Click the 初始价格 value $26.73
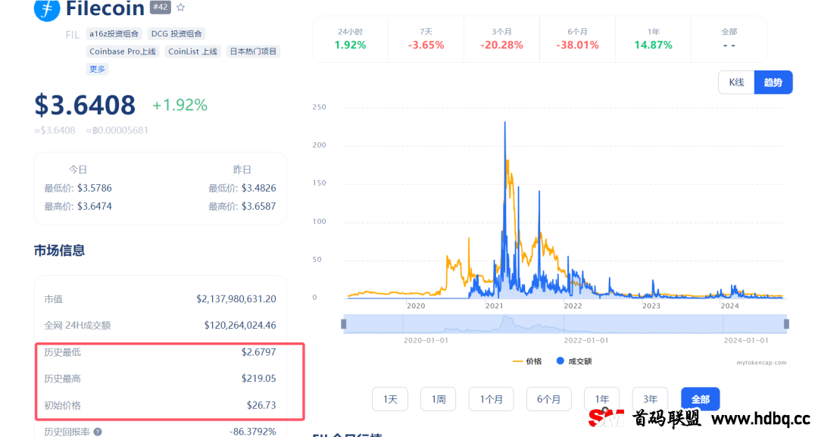Screen dimensions: 818x437 261,405
